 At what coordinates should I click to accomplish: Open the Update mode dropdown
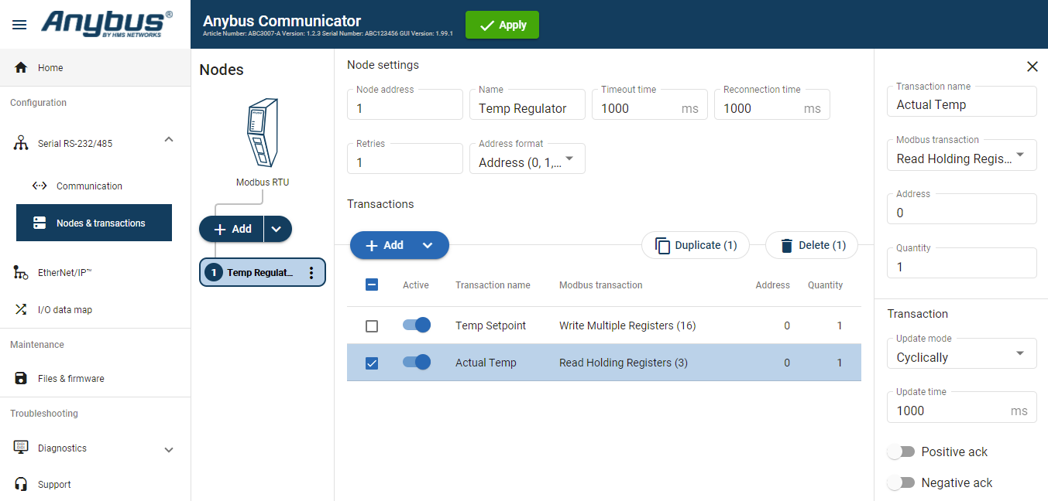coord(961,353)
